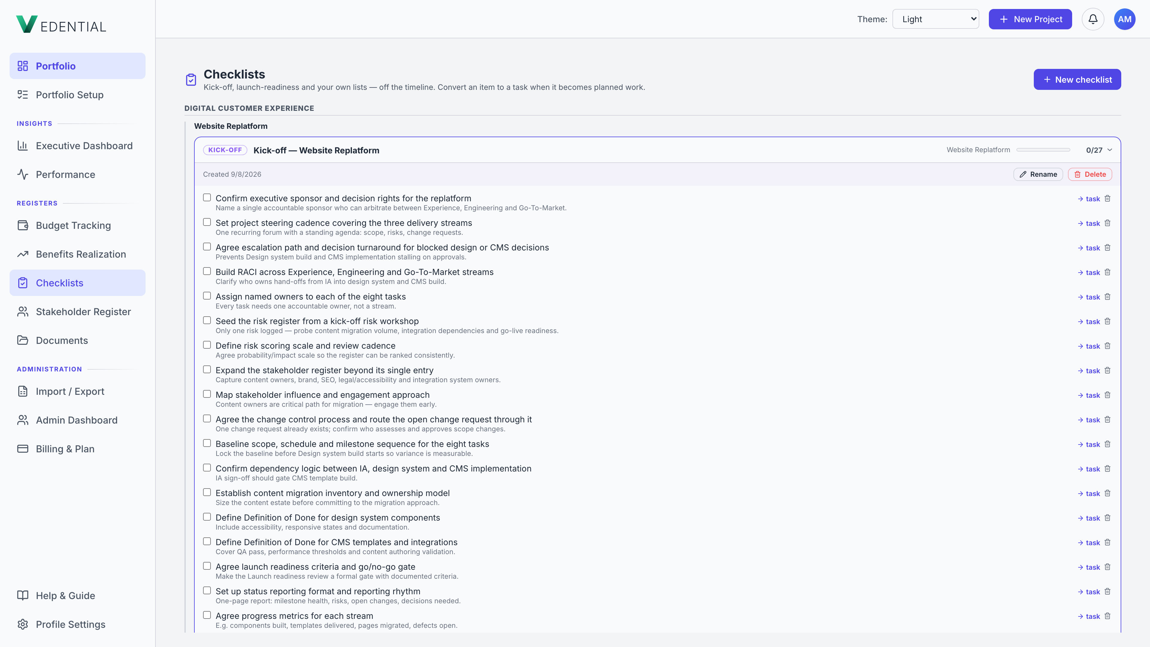The height and width of the screenshot is (647, 1150).
Task: Delete 'Establish content migration inventory' via trash icon
Action: [1107, 493]
